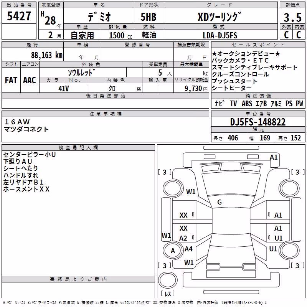Click the [レス] label below the spare tire
Viewport: 307px width, 307px height.
click(x=168, y=294)
